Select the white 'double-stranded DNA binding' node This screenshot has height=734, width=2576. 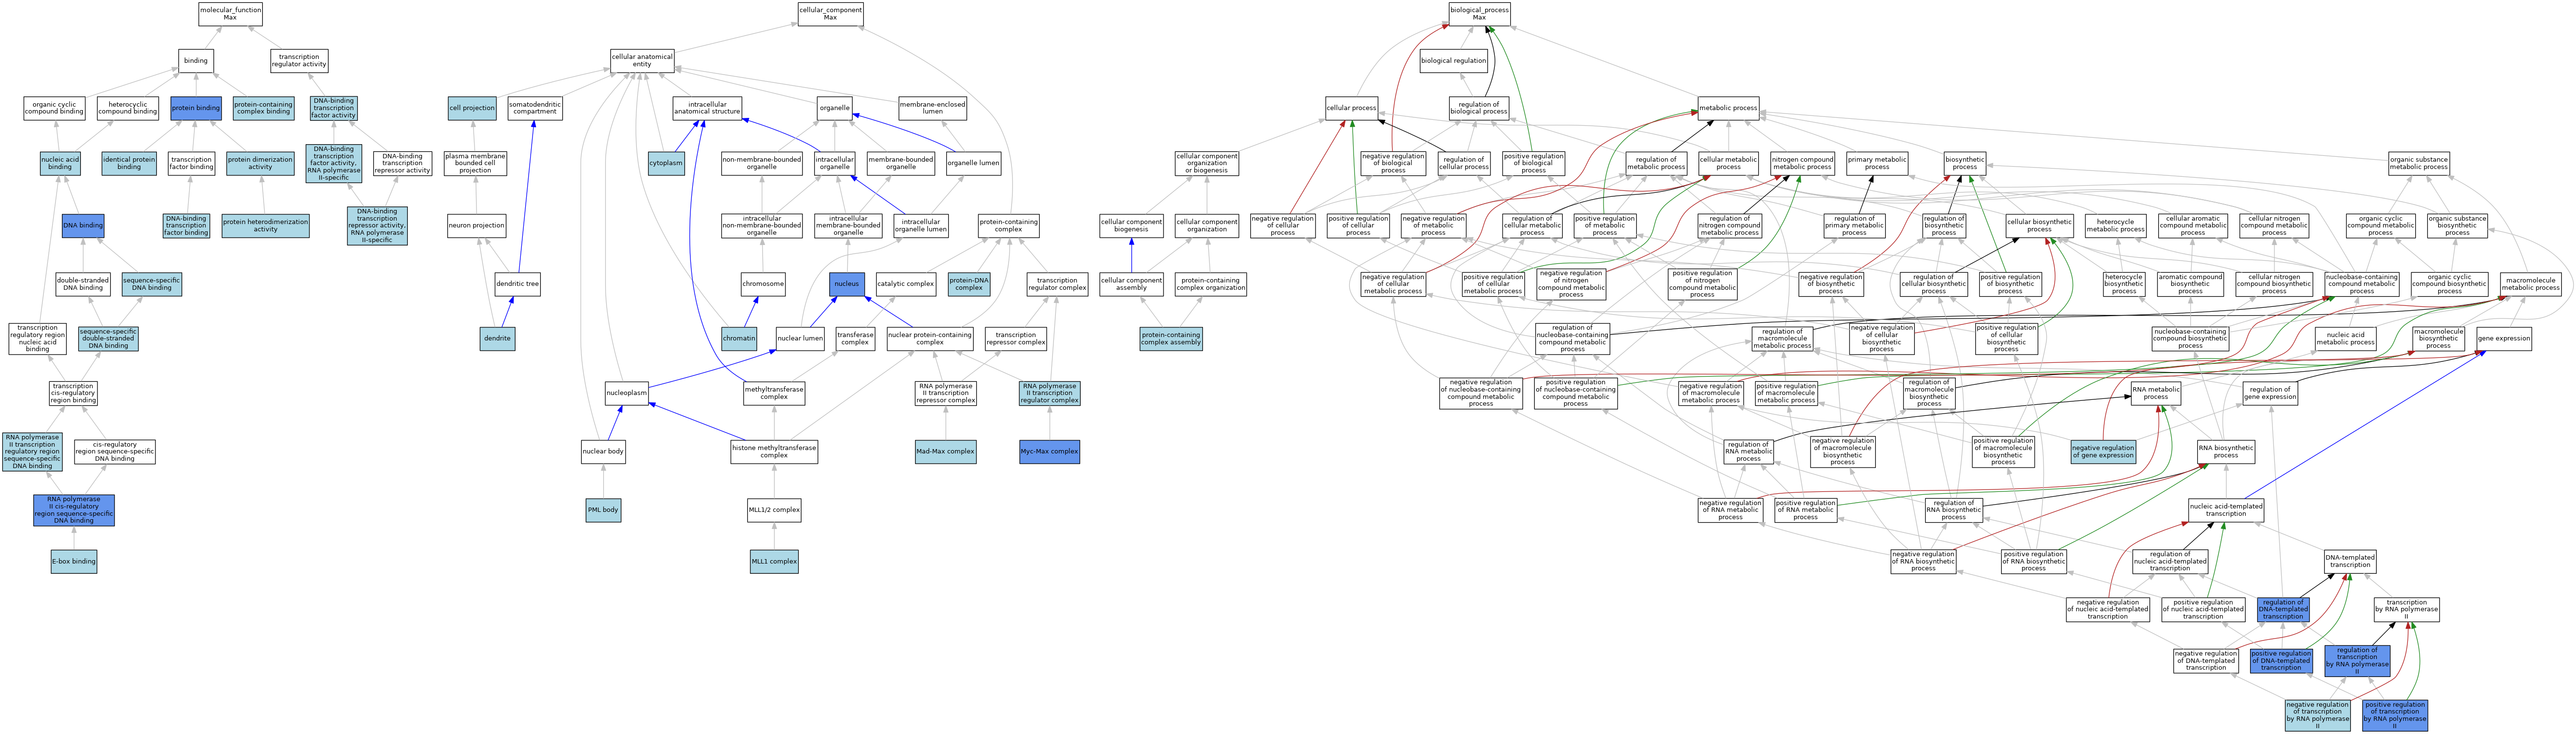[83, 284]
